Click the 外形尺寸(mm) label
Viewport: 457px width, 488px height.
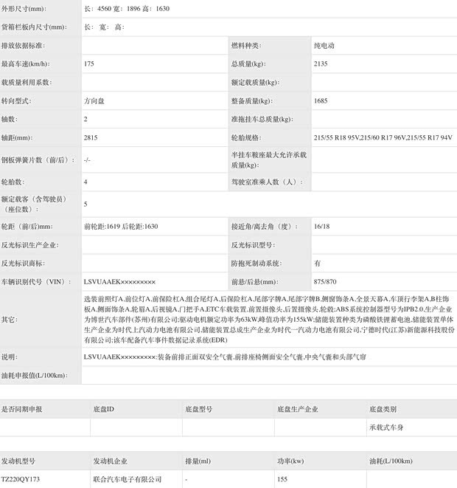[24, 9]
